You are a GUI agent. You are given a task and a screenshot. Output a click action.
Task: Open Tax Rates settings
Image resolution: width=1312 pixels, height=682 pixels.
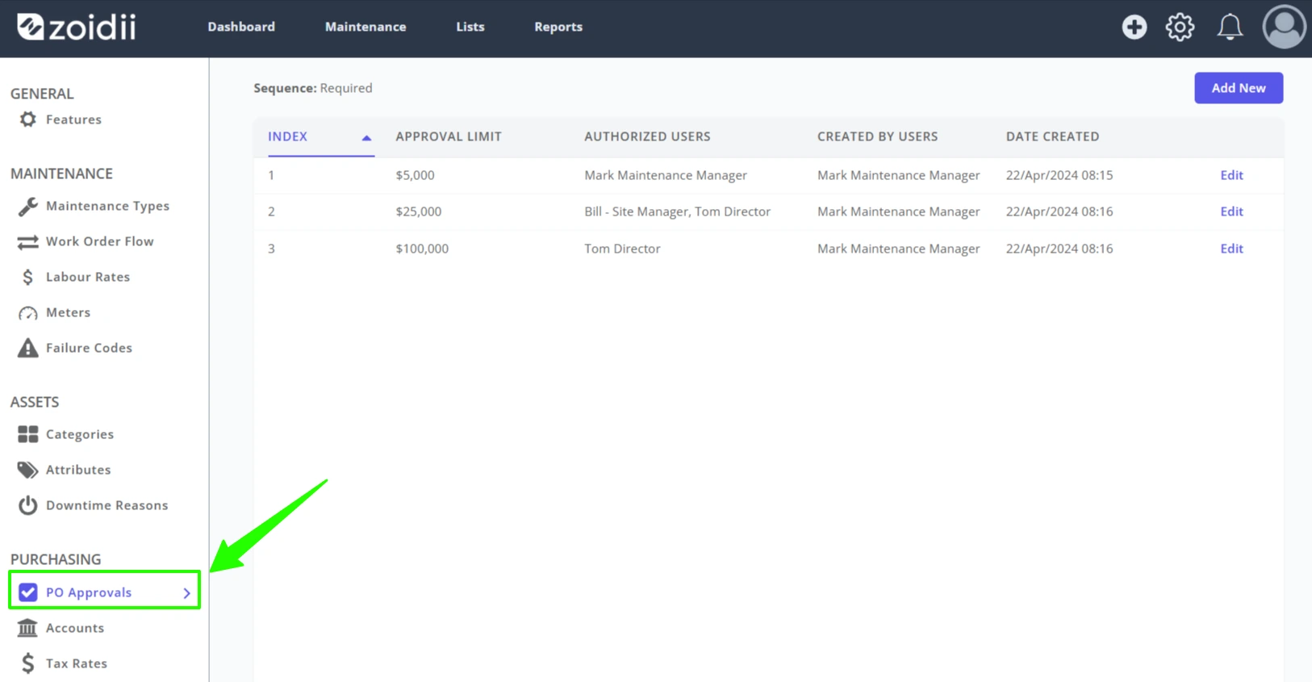77,663
